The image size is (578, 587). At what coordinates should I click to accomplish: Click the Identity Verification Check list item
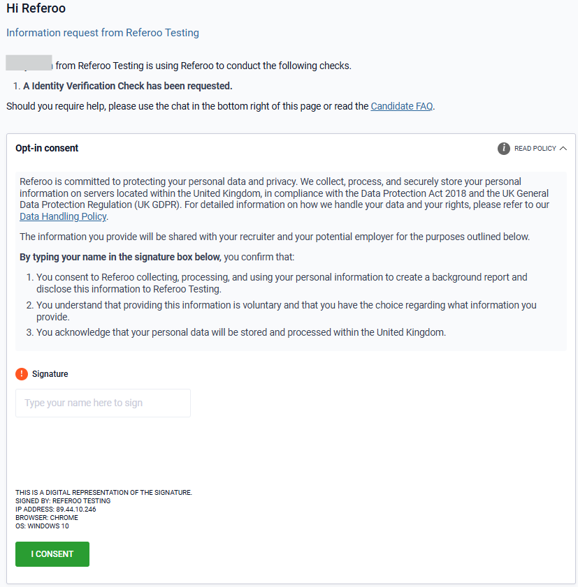127,86
